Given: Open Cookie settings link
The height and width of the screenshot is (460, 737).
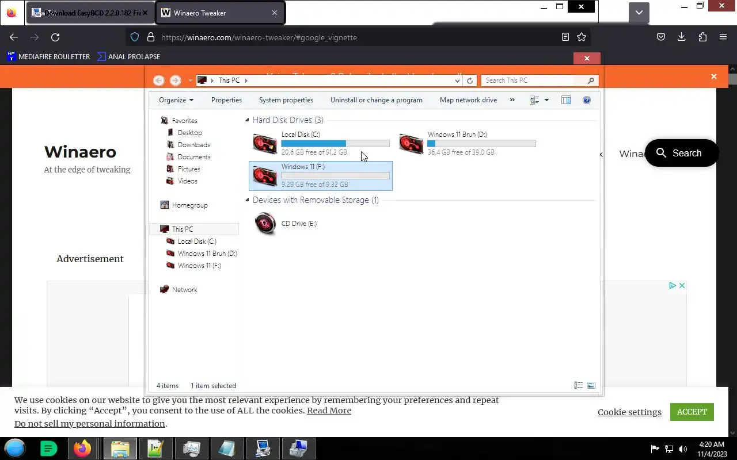Looking at the screenshot, I should (x=629, y=412).
